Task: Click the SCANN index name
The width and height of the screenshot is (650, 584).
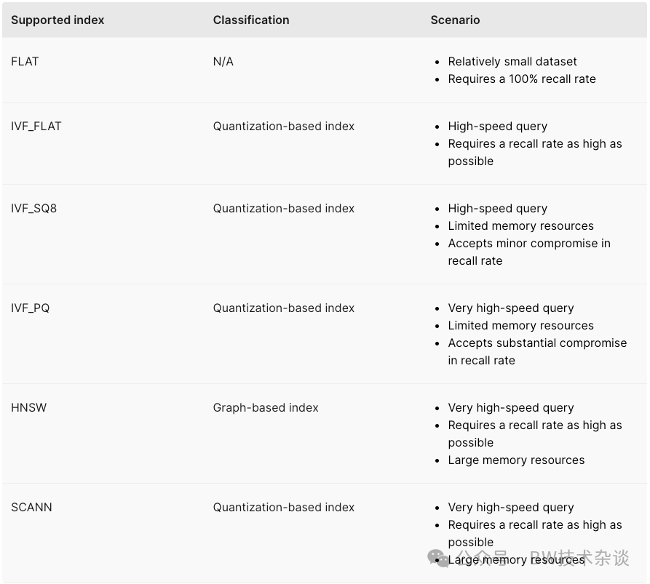Action: [31, 508]
